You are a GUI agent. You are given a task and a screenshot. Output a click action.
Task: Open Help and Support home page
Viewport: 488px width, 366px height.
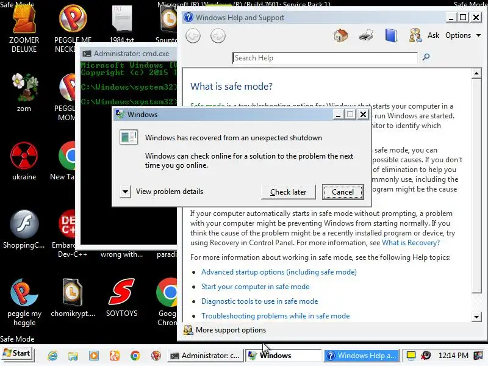pos(341,35)
